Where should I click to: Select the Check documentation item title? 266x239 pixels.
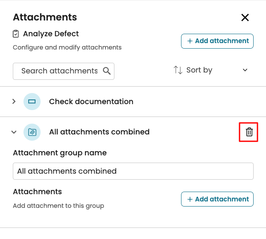91,102
